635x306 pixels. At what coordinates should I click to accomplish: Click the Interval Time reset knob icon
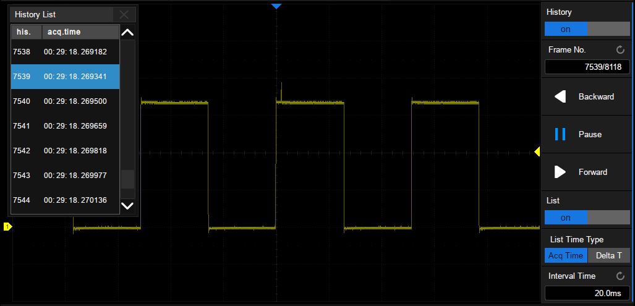point(620,276)
